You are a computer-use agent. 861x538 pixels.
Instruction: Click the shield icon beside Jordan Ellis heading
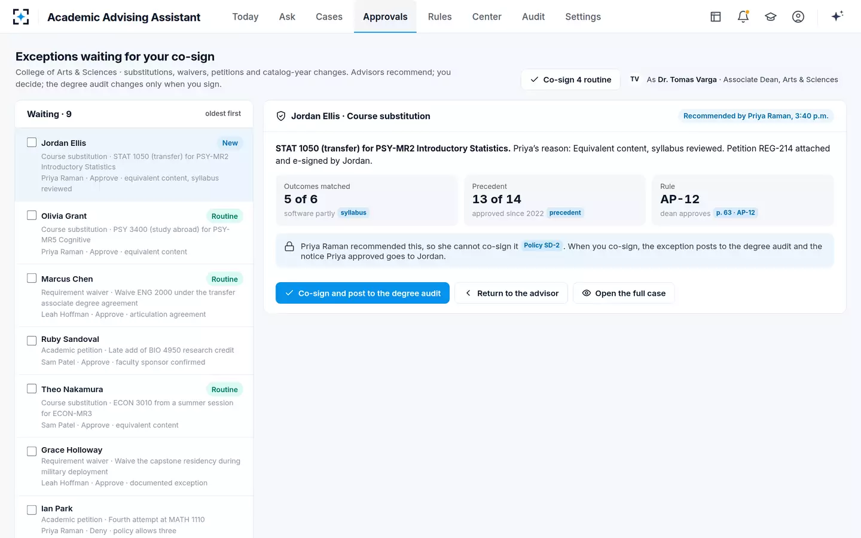coord(281,116)
